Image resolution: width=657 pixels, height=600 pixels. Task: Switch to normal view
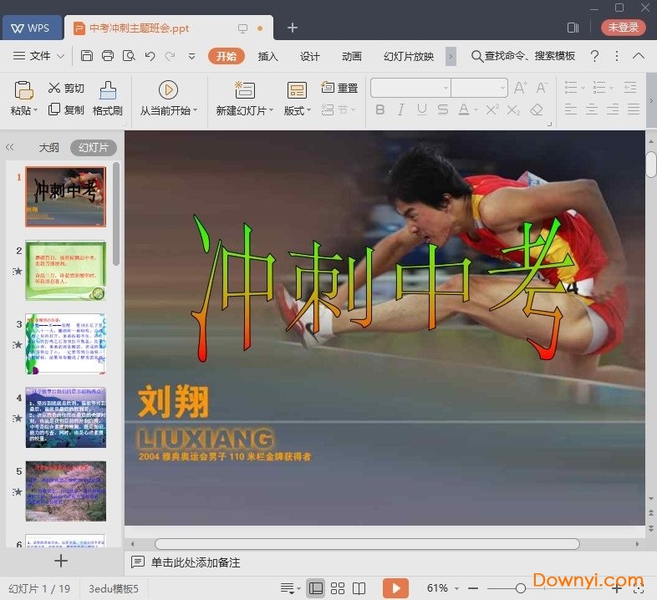315,588
